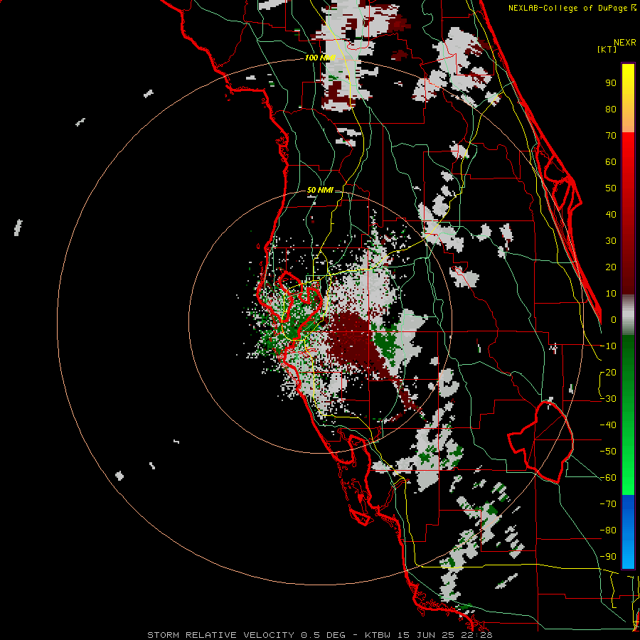Click the positive 20 value on the scale

pos(611,267)
